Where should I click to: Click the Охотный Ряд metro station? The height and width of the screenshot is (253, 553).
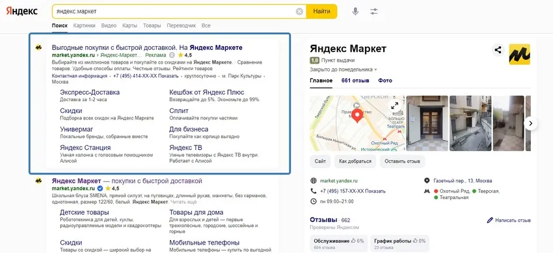pyautogui.click(x=455, y=191)
